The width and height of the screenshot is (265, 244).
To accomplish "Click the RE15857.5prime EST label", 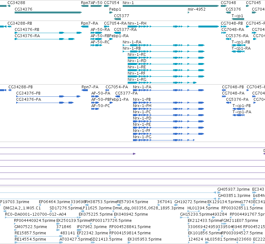I will [x=30, y=233].
